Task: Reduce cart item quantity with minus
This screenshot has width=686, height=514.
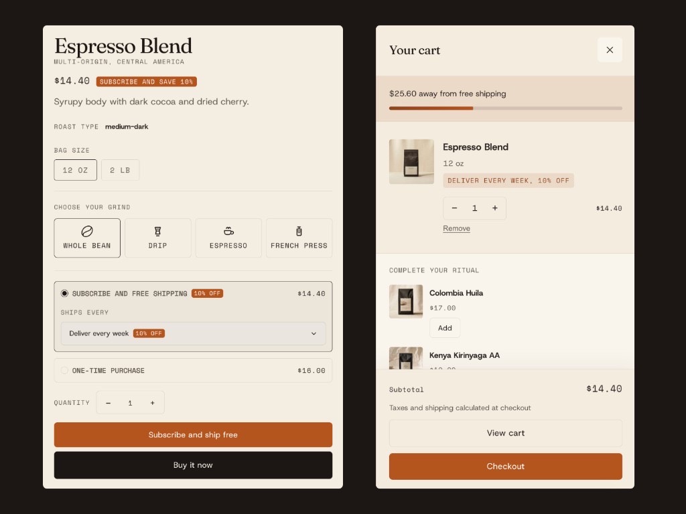Action: tap(455, 208)
